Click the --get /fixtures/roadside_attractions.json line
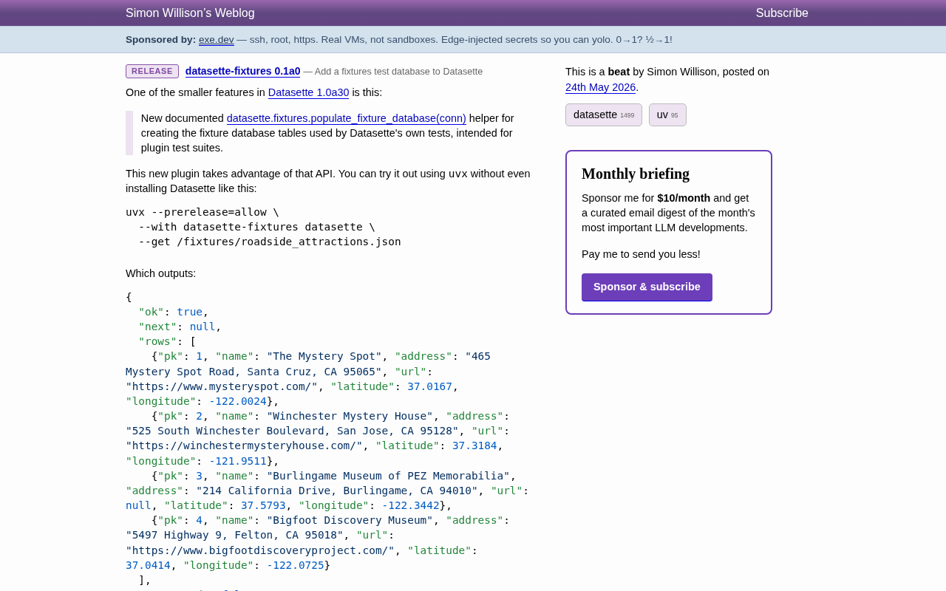Viewport: 946px width, 591px height. 270,242
